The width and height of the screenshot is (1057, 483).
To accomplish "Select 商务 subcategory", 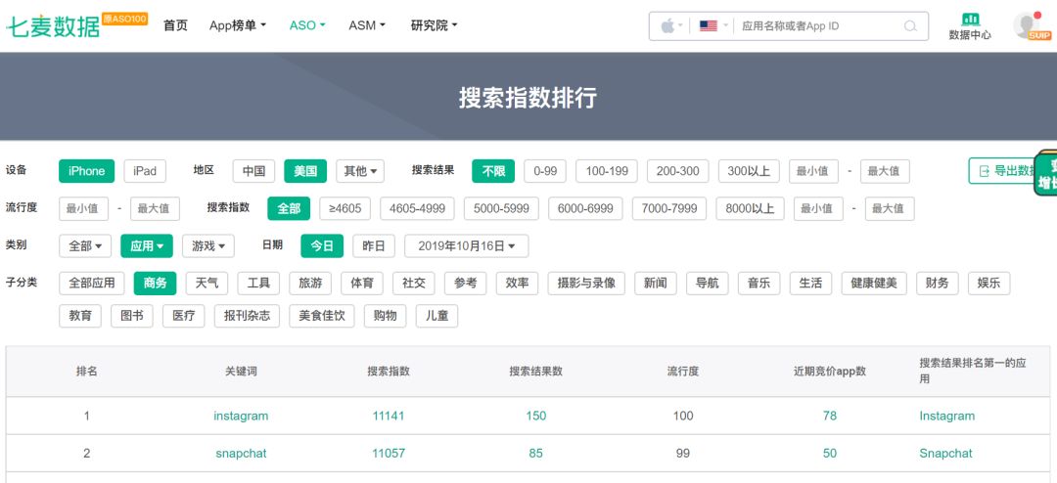I will point(155,283).
